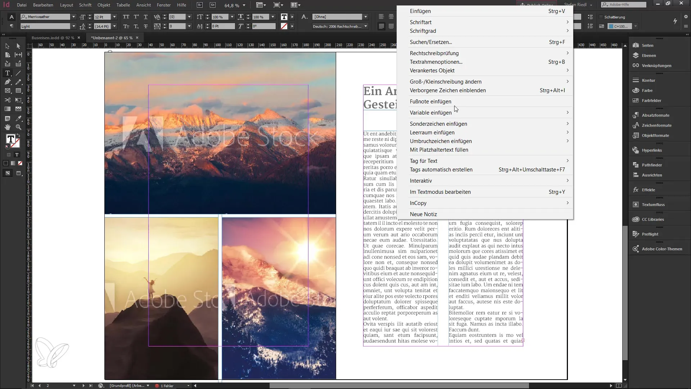Open the CC Libraries panel
This screenshot has width=691, height=389.
coord(652,219)
